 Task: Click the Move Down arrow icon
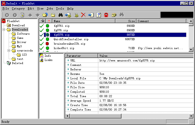(x=38, y=15)
